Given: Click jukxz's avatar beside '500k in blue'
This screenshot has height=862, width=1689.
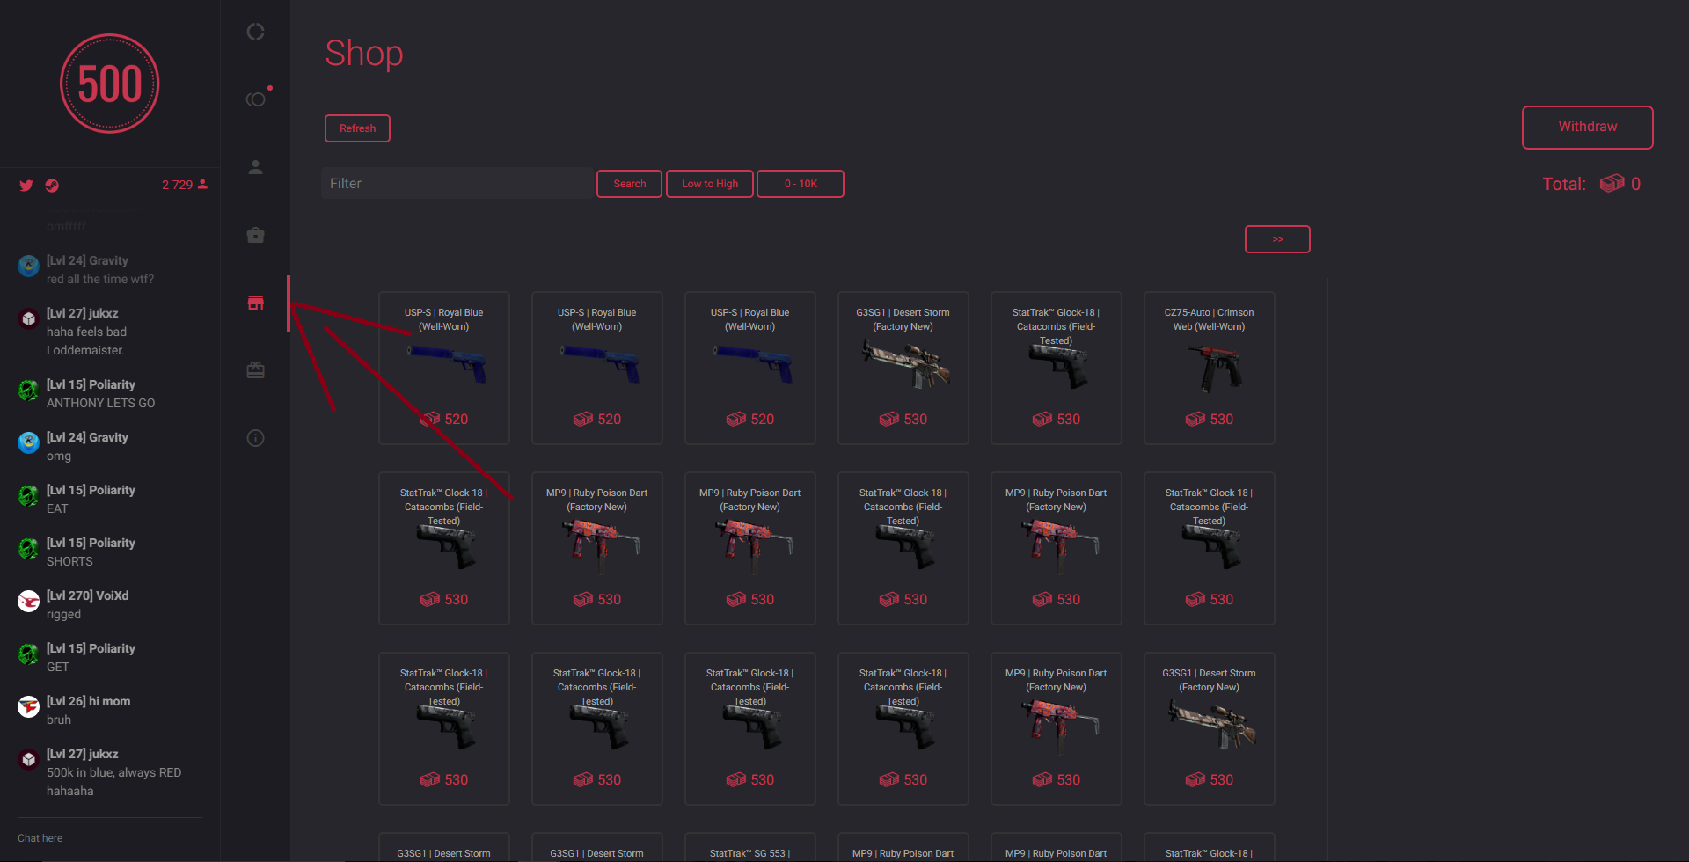Looking at the screenshot, I should click(x=28, y=760).
